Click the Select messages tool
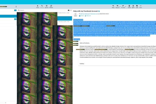 (x=38, y=6)
